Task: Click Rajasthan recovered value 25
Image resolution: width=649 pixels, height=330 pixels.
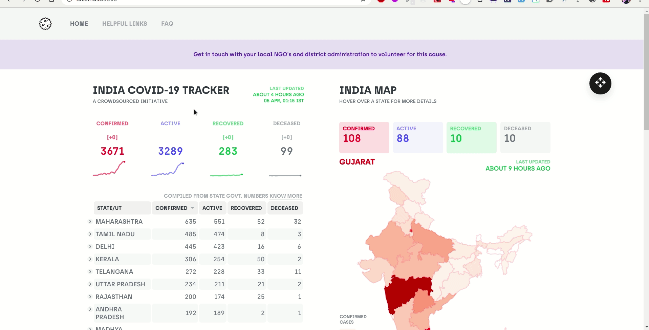Action: click(261, 297)
